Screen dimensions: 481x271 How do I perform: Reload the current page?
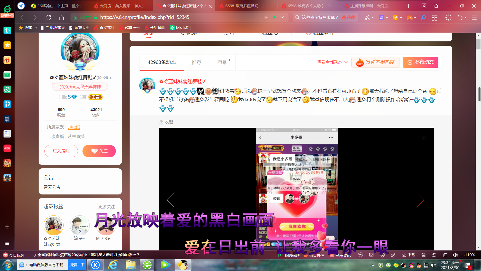pyautogui.click(x=48, y=17)
